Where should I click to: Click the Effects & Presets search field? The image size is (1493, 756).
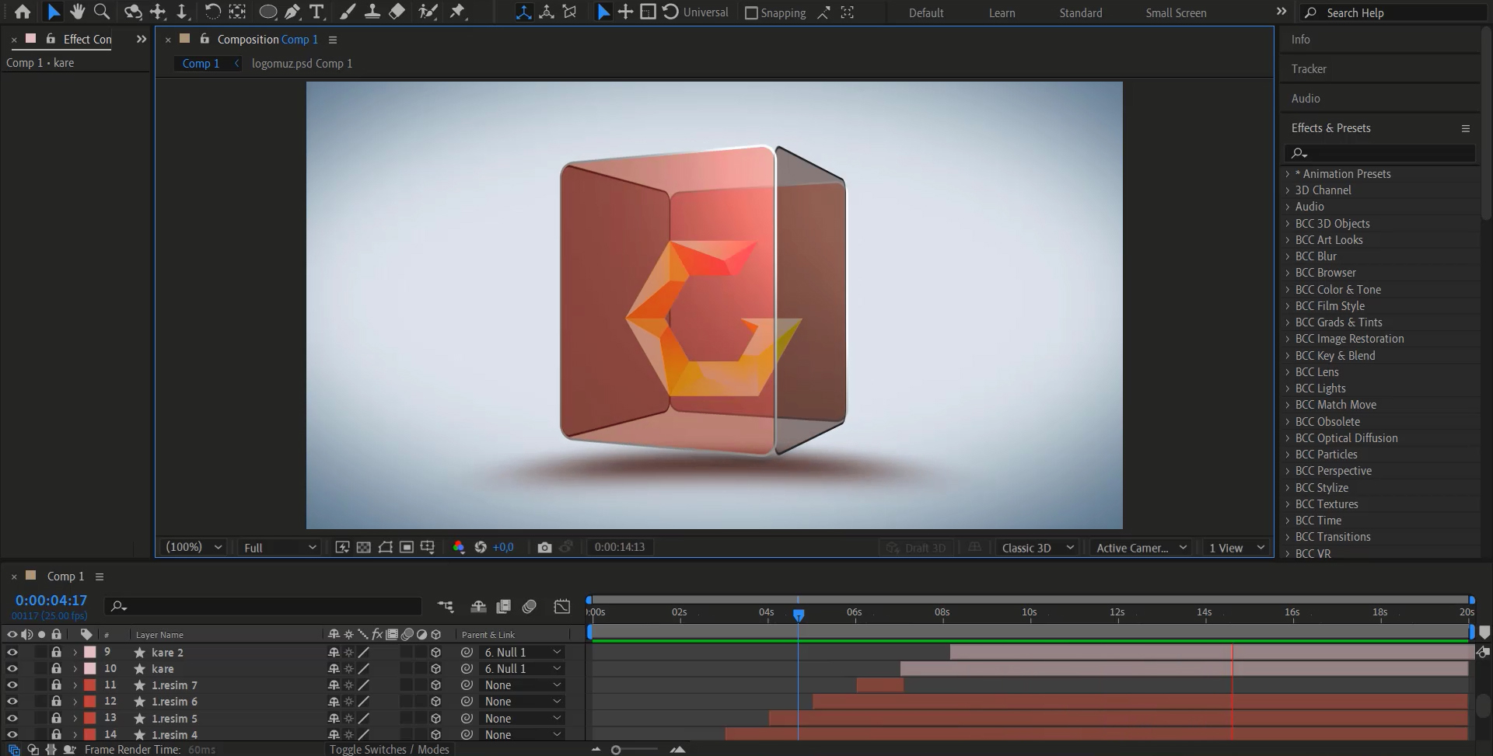coord(1380,153)
